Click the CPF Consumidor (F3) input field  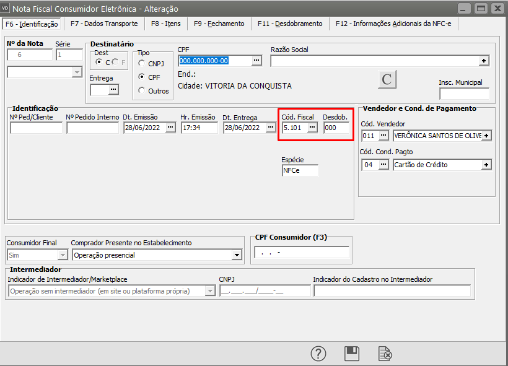pos(302,253)
